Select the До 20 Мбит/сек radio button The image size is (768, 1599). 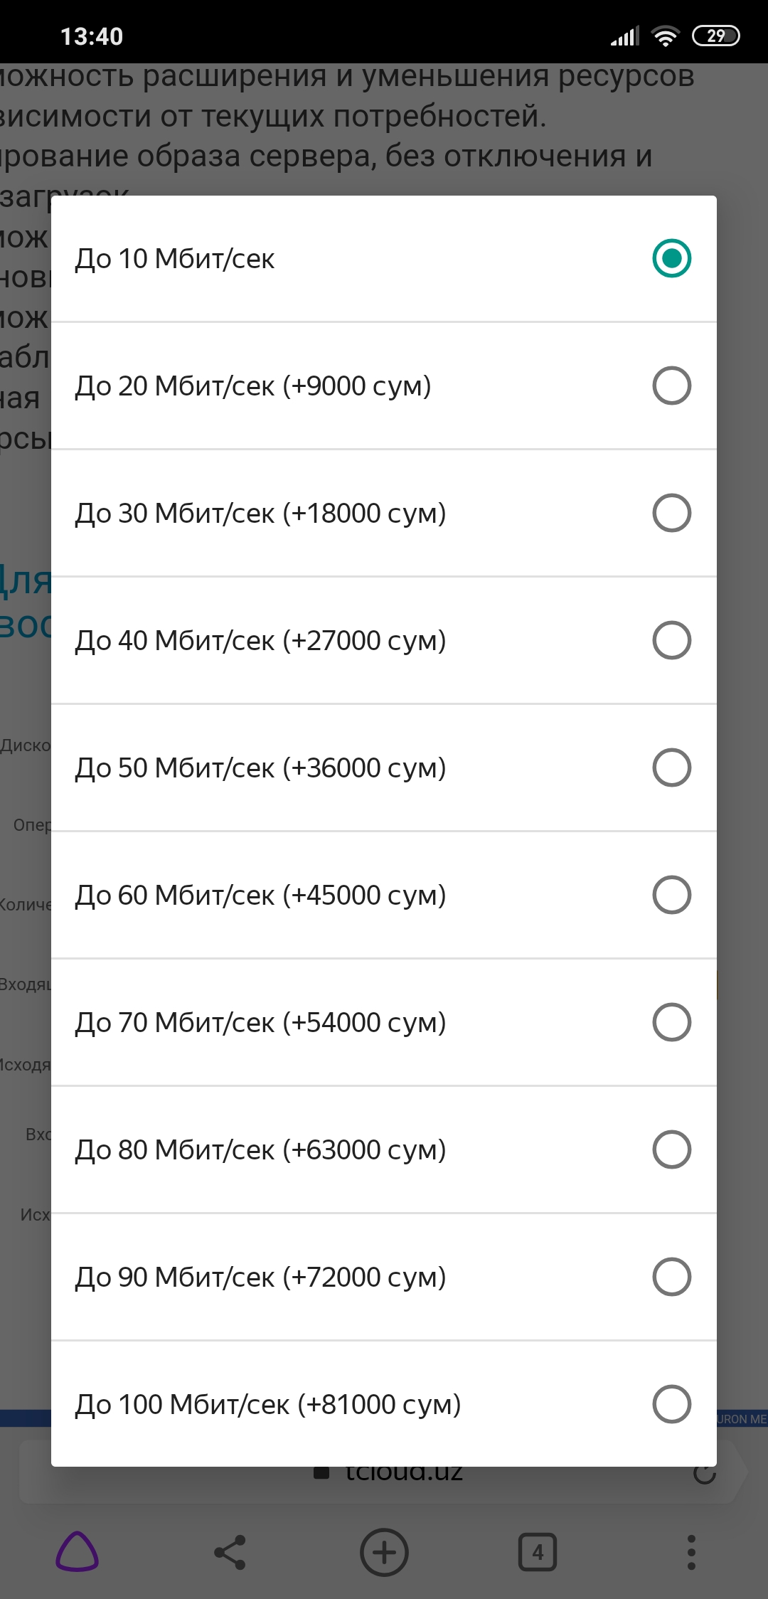point(671,386)
